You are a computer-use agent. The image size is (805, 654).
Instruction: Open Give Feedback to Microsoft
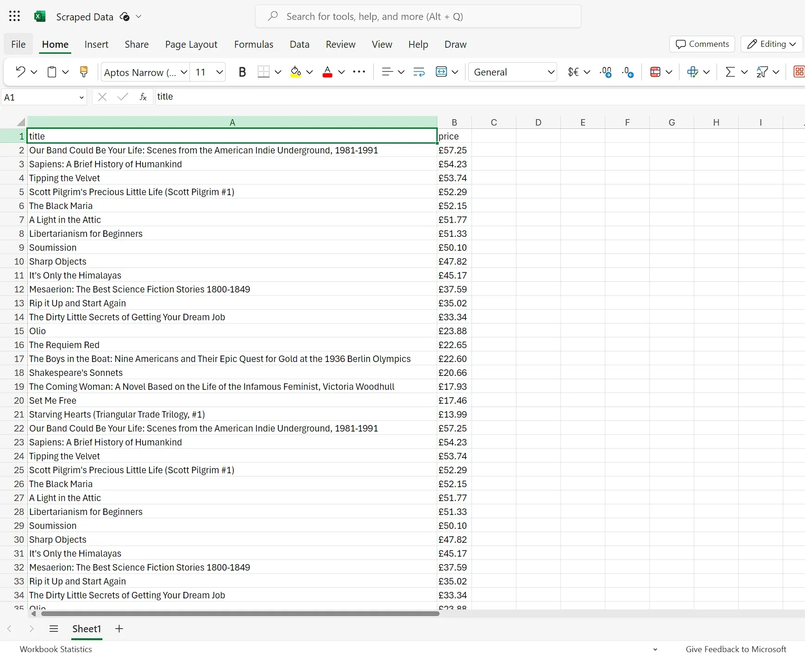coord(736,648)
